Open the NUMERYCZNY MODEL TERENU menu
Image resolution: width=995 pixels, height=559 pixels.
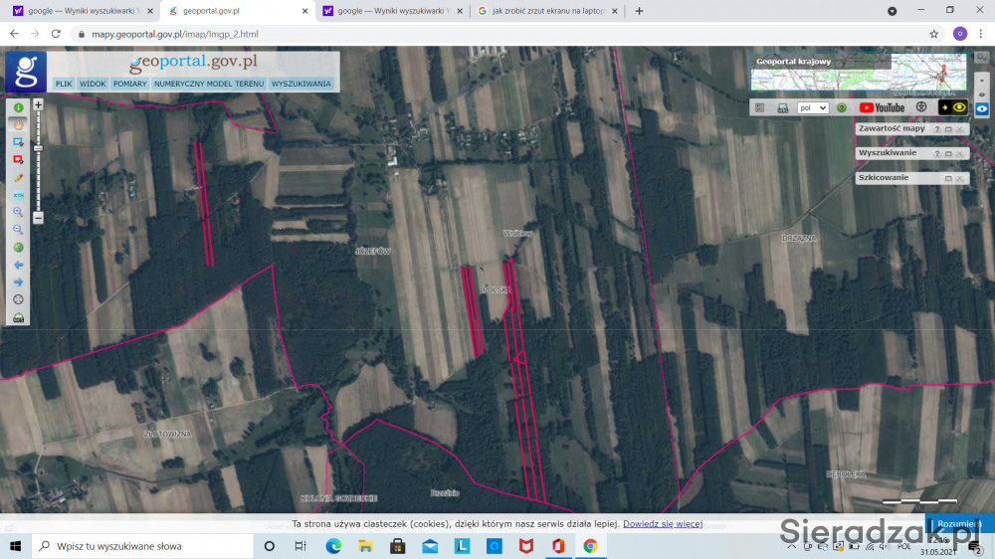click(x=209, y=85)
